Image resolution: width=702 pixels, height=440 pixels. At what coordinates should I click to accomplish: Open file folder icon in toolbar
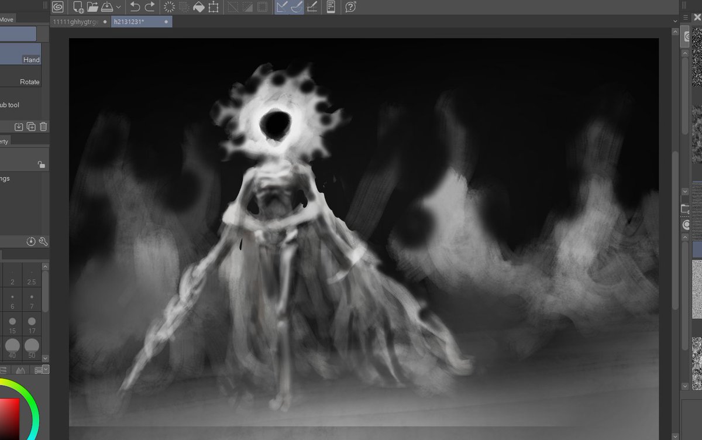coord(92,7)
